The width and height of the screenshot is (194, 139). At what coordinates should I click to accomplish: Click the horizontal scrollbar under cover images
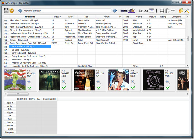pyautogui.click(x=96, y=94)
